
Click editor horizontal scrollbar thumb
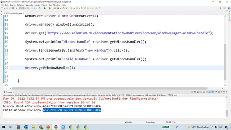click(x=110, y=88)
